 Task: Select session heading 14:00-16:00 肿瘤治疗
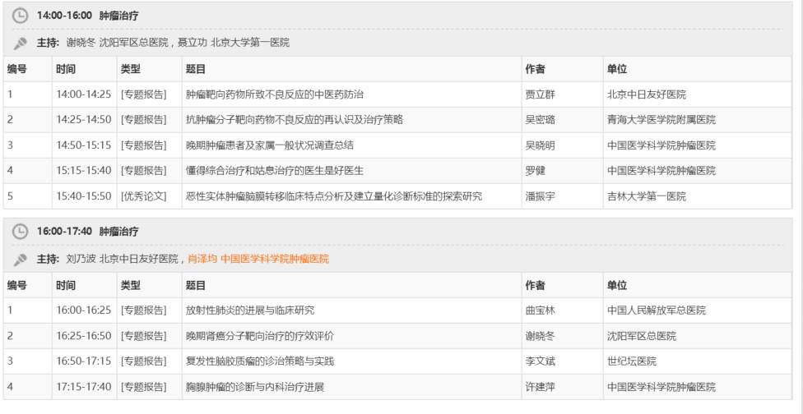pos(87,16)
